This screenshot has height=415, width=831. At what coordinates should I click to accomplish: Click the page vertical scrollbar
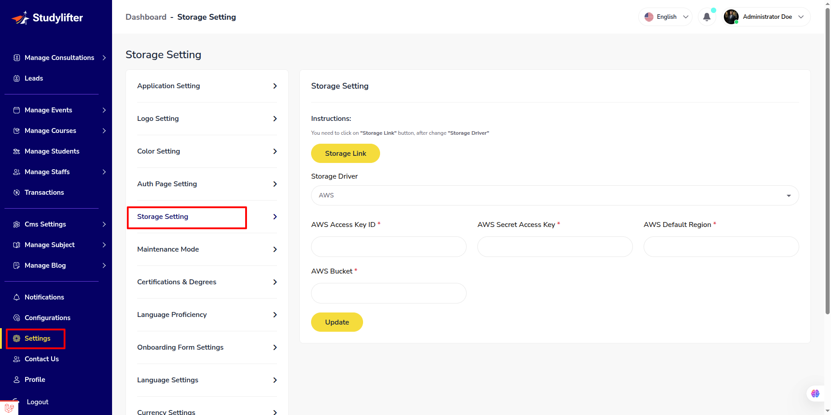(x=827, y=161)
